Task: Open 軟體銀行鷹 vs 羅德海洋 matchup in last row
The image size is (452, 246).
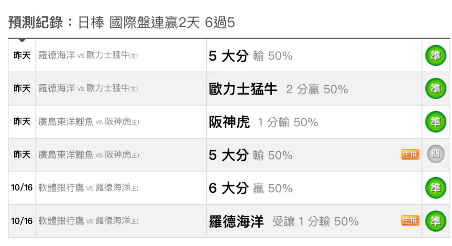Action: 88,221
